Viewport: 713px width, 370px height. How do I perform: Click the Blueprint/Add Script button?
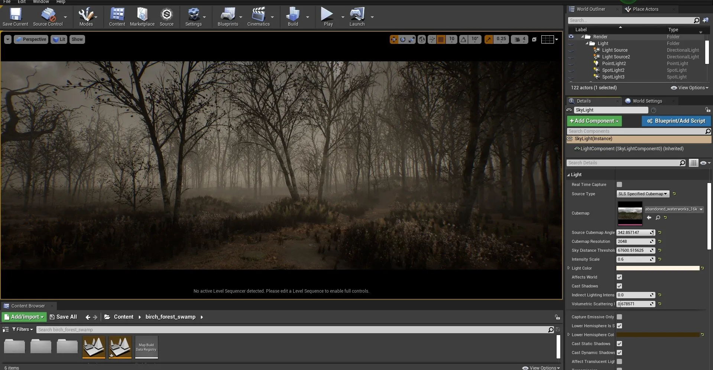coord(676,121)
